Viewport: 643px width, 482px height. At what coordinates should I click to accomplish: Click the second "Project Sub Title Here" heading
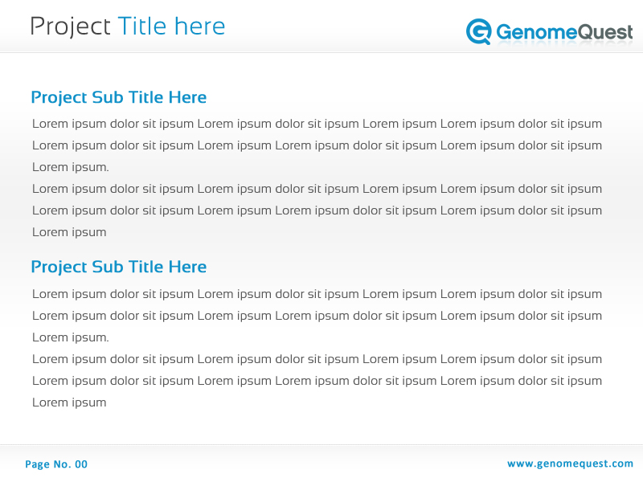coord(118,267)
